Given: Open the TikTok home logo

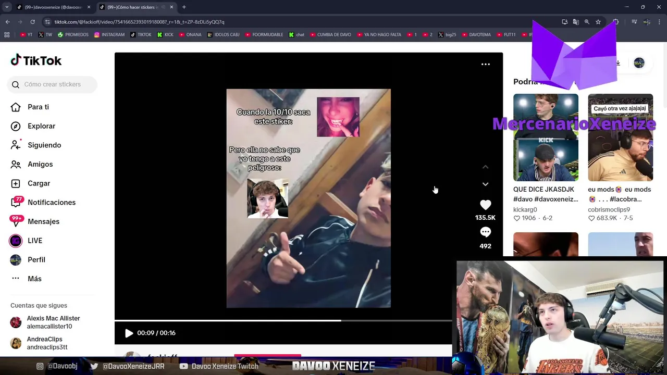Looking at the screenshot, I should coord(36,60).
